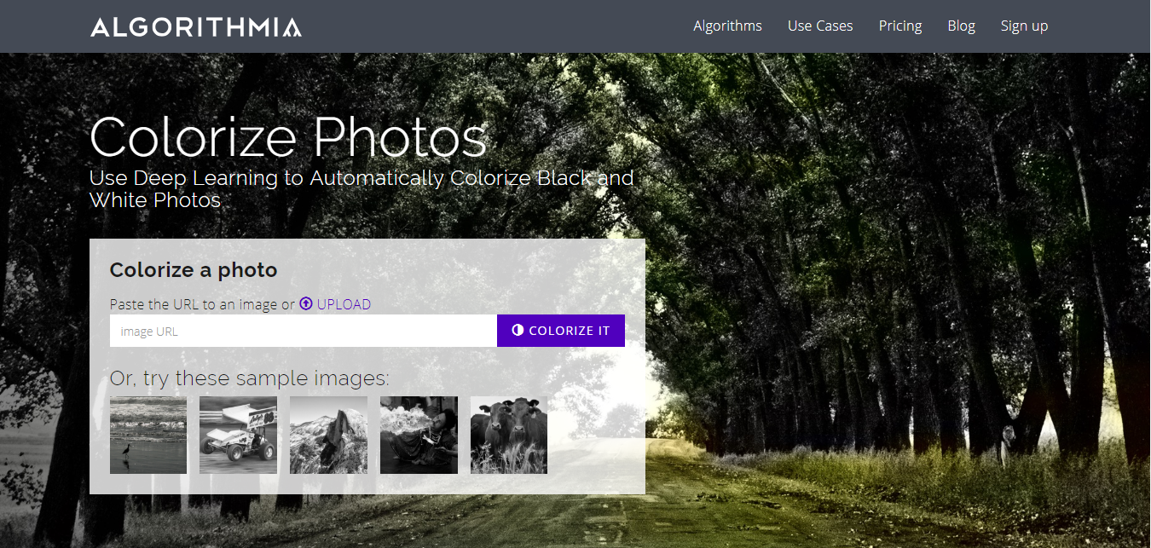Click the UPLOAD text link
Viewport: 1151px width, 548px height.
344,304
